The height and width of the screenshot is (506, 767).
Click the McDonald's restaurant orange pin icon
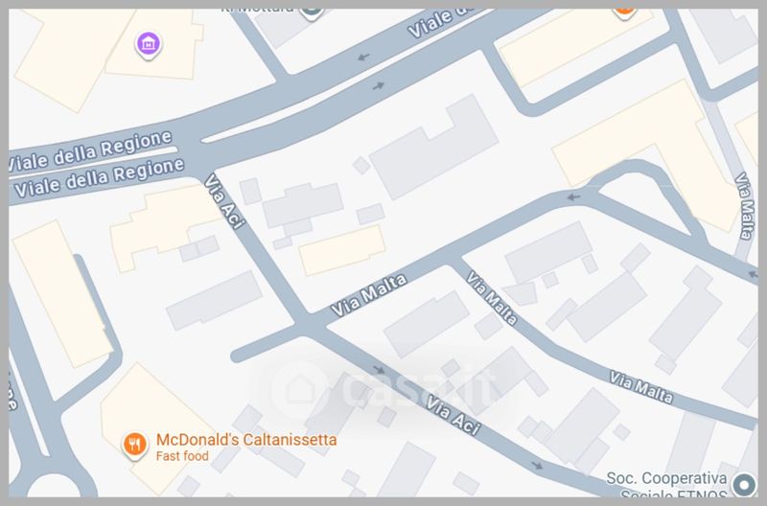134,445
